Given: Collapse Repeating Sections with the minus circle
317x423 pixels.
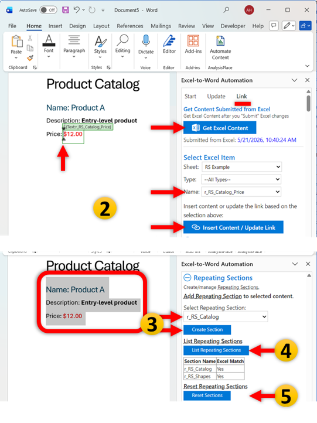Looking at the screenshot, I should coord(188,278).
